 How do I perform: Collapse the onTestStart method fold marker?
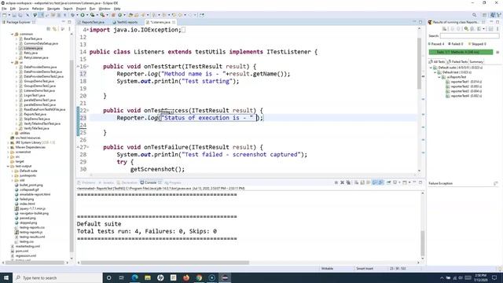[x=88, y=66]
